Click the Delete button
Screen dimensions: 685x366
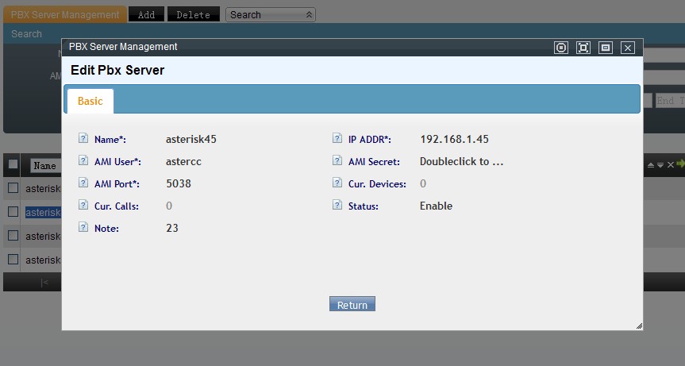tap(193, 14)
